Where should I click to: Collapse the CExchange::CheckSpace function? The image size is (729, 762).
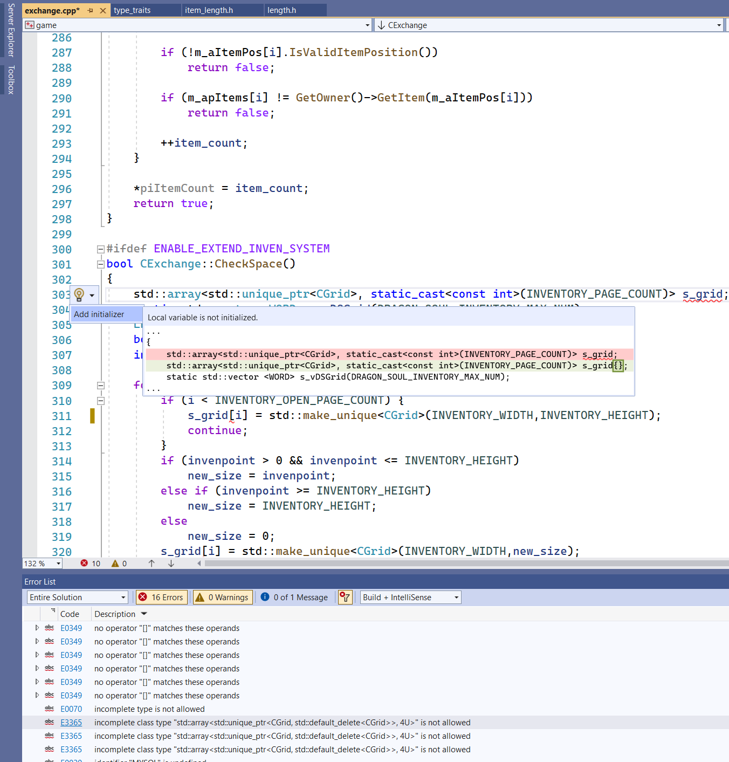(100, 264)
